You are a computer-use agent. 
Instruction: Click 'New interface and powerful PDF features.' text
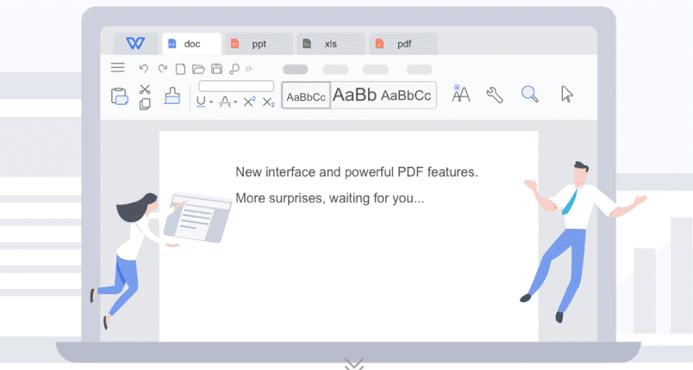[x=357, y=172]
